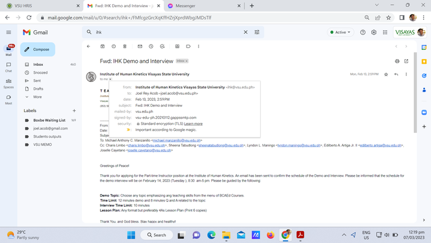Mark email as unread using envelope icon
The width and height of the screenshot is (431, 243).
tap(140, 46)
